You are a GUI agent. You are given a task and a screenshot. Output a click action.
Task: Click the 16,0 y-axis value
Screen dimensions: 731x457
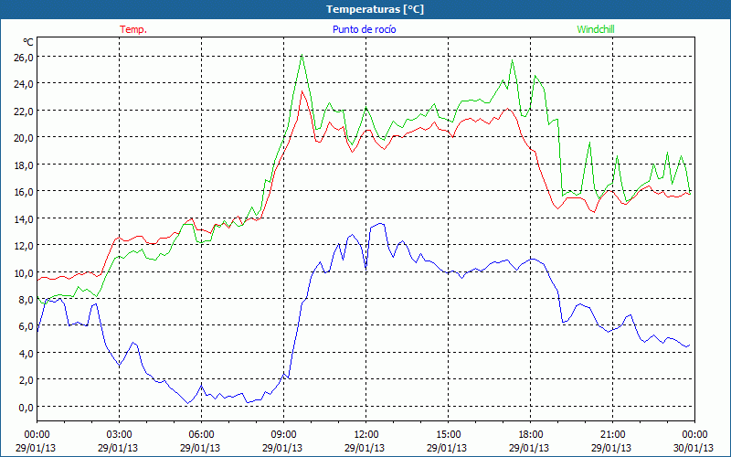pyautogui.click(x=24, y=192)
